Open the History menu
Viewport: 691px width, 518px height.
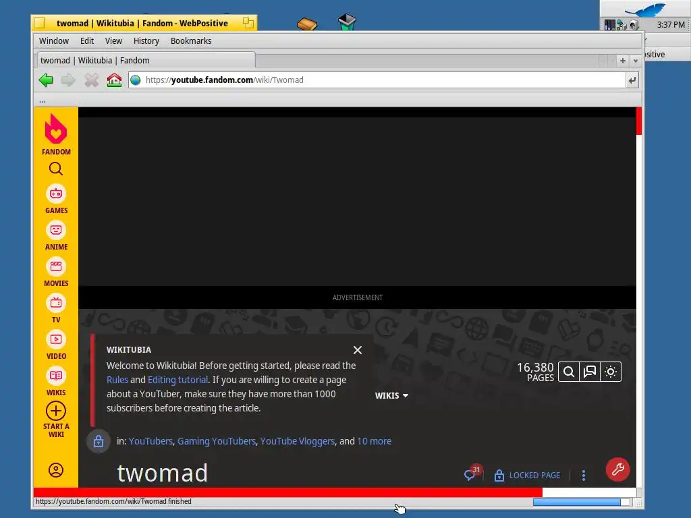point(146,41)
